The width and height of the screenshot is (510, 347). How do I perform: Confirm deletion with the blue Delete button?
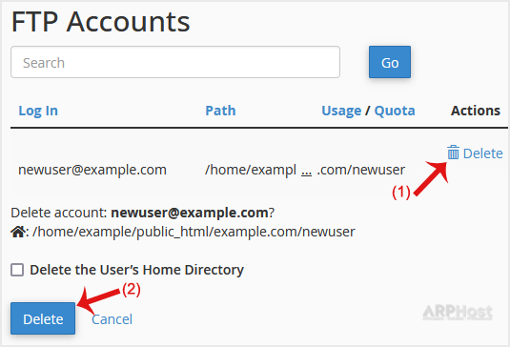[x=43, y=318]
